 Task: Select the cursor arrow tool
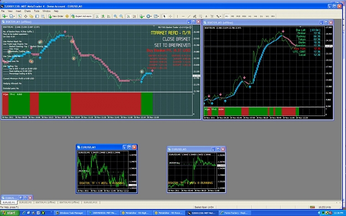(164, 16)
